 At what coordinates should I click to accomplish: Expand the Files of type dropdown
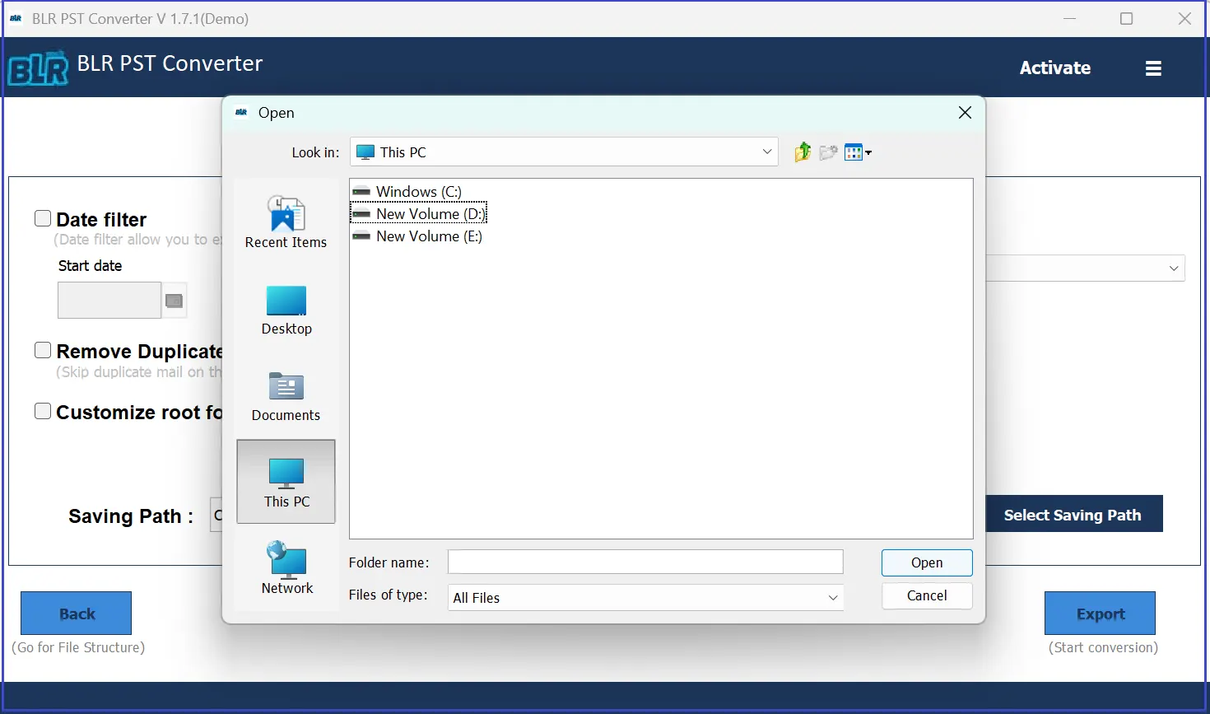click(x=832, y=598)
